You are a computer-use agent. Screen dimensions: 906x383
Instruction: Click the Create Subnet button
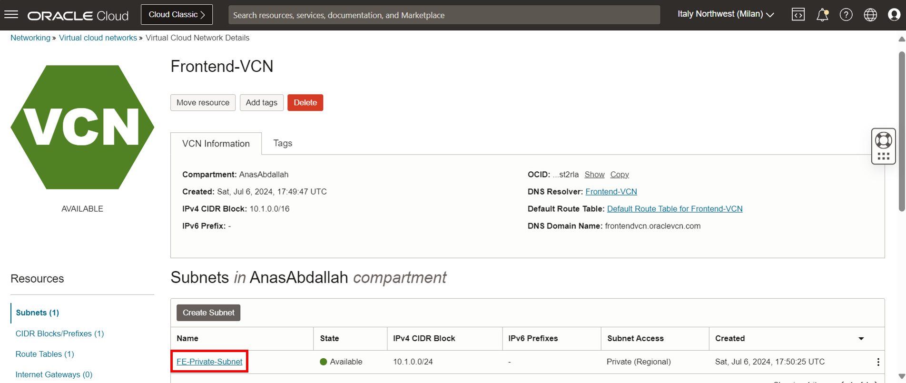coord(208,313)
